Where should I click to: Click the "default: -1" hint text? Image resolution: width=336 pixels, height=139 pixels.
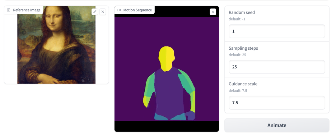[237, 19]
